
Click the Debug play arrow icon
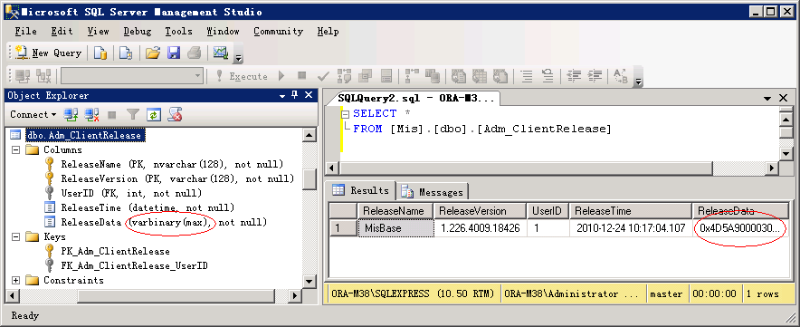281,75
